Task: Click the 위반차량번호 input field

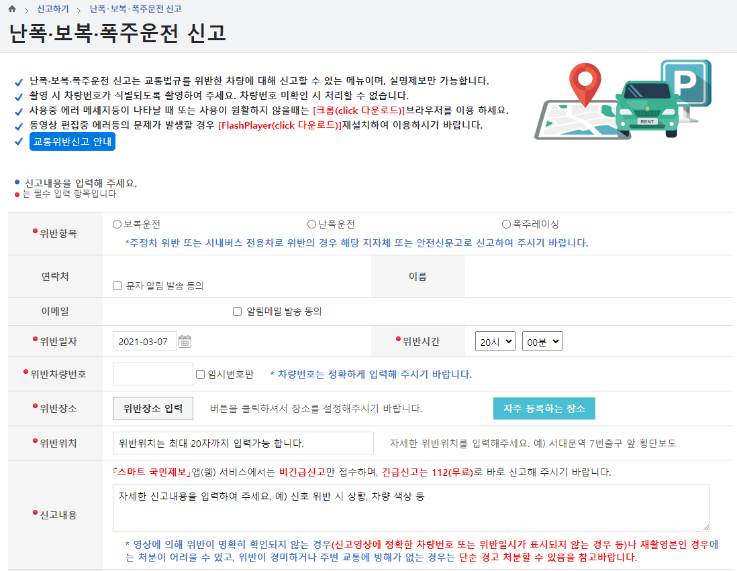Action: click(x=152, y=373)
